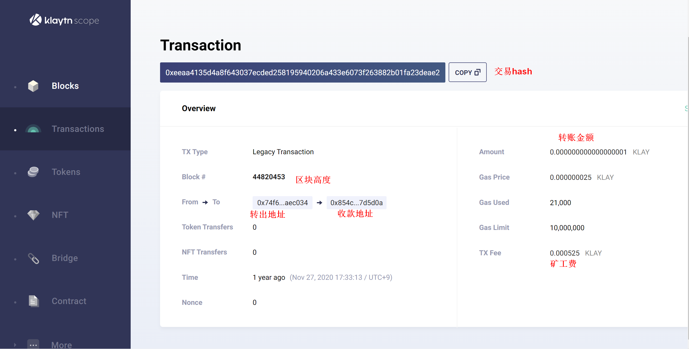This screenshot has width=689, height=349.
Task: Click the NFT diamond icon
Action: (x=33, y=215)
